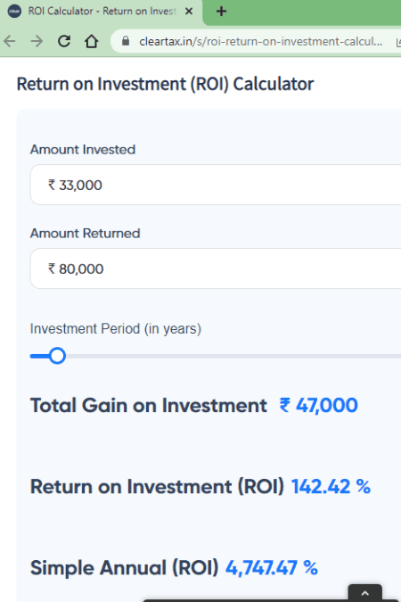
Task: Click the Amount Invested input field
Action: click(x=216, y=185)
